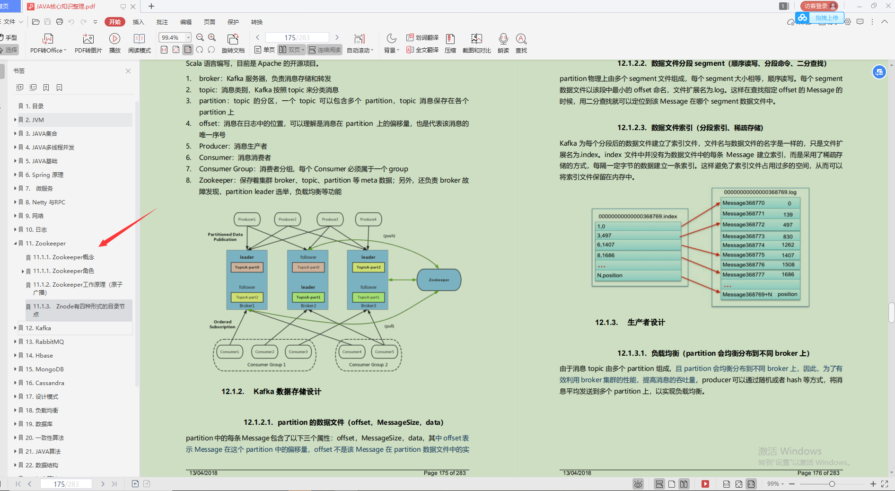Image resolution: width=895 pixels, height=491 pixels.
Task: Start read aloud (朗读)
Action: (x=503, y=43)
